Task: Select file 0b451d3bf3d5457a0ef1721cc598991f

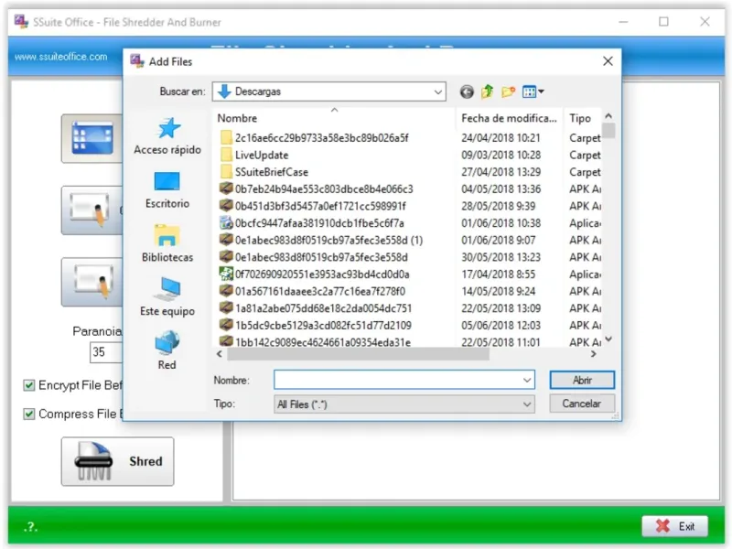Action: point(313,206)
